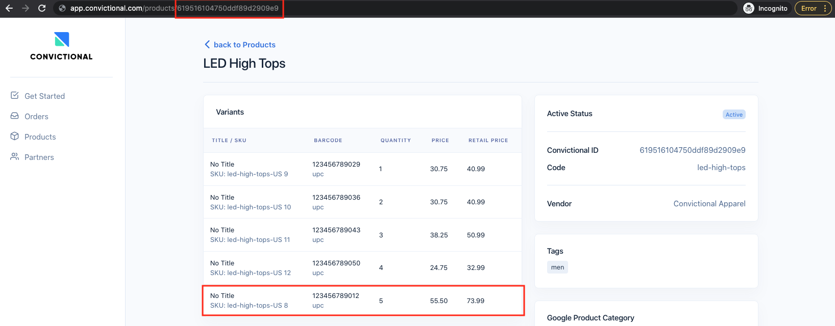This screenshot has height=326, width=835.
Task: Click the 'LED High Tops' page title
Action: tap(244, 64)
